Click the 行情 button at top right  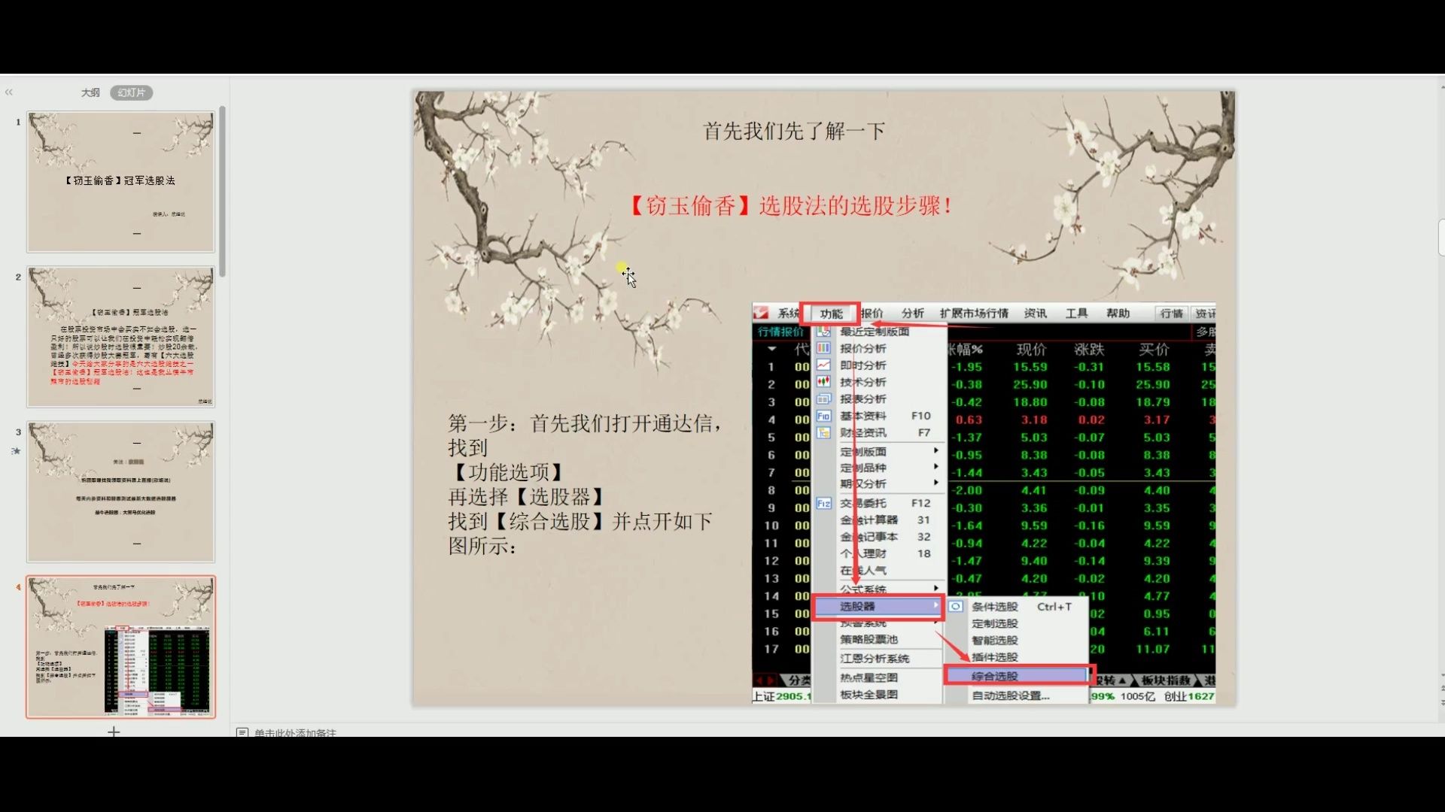point(1171,314)
